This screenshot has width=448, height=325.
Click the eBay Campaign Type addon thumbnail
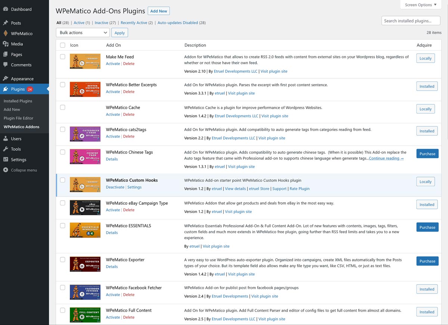[x=85, y=208]
